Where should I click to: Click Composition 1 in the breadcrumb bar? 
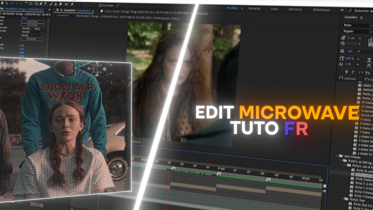(63, 15)
